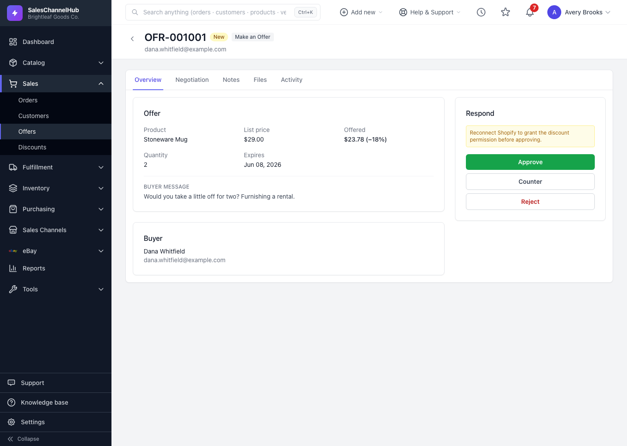
Task: Click the Fulfillment truck icon
Action: [x=13, y=167]
